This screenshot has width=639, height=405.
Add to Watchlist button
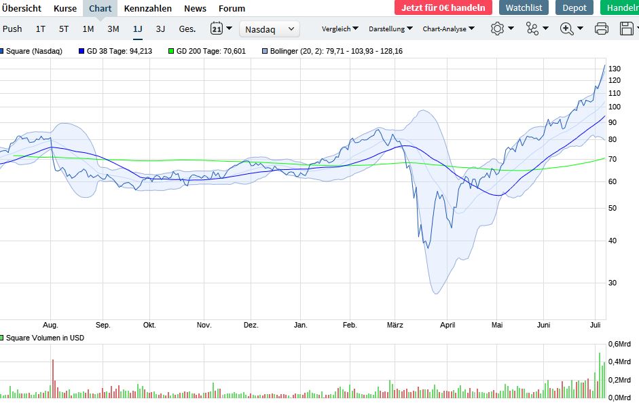(524, 7)
